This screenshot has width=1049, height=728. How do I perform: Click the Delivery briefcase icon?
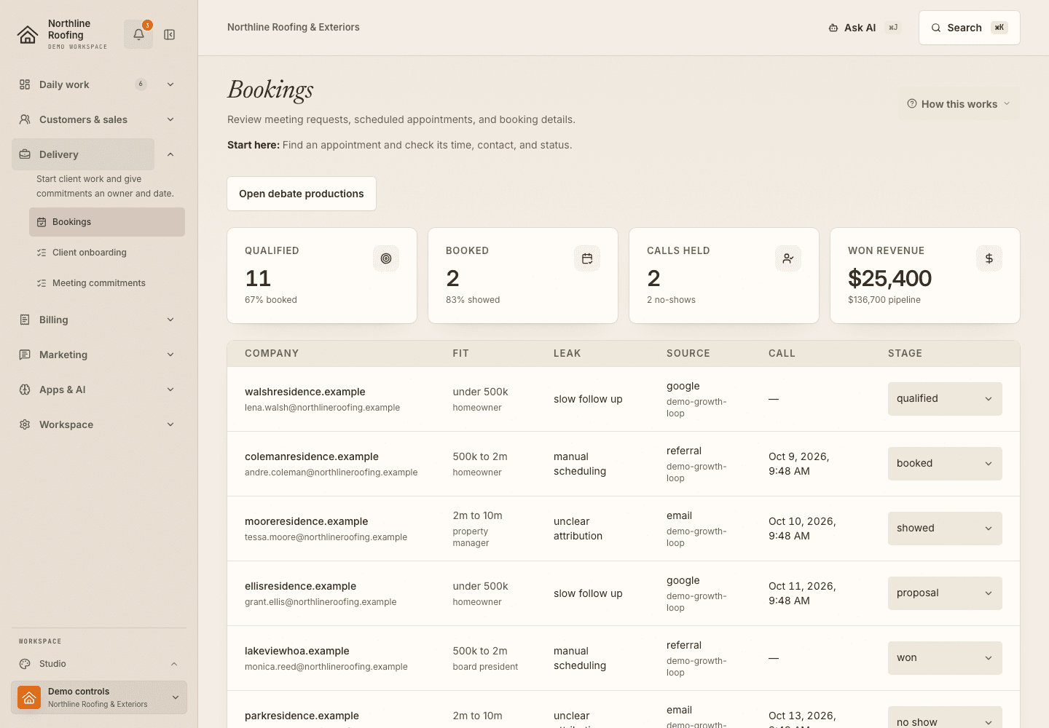pyautogui.click(x=25, y=154)
